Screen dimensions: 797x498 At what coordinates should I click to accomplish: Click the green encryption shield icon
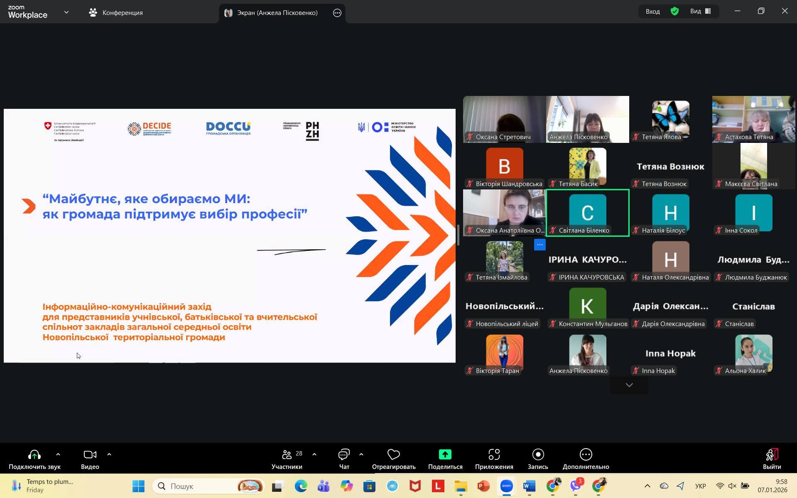tap(674, 11)
